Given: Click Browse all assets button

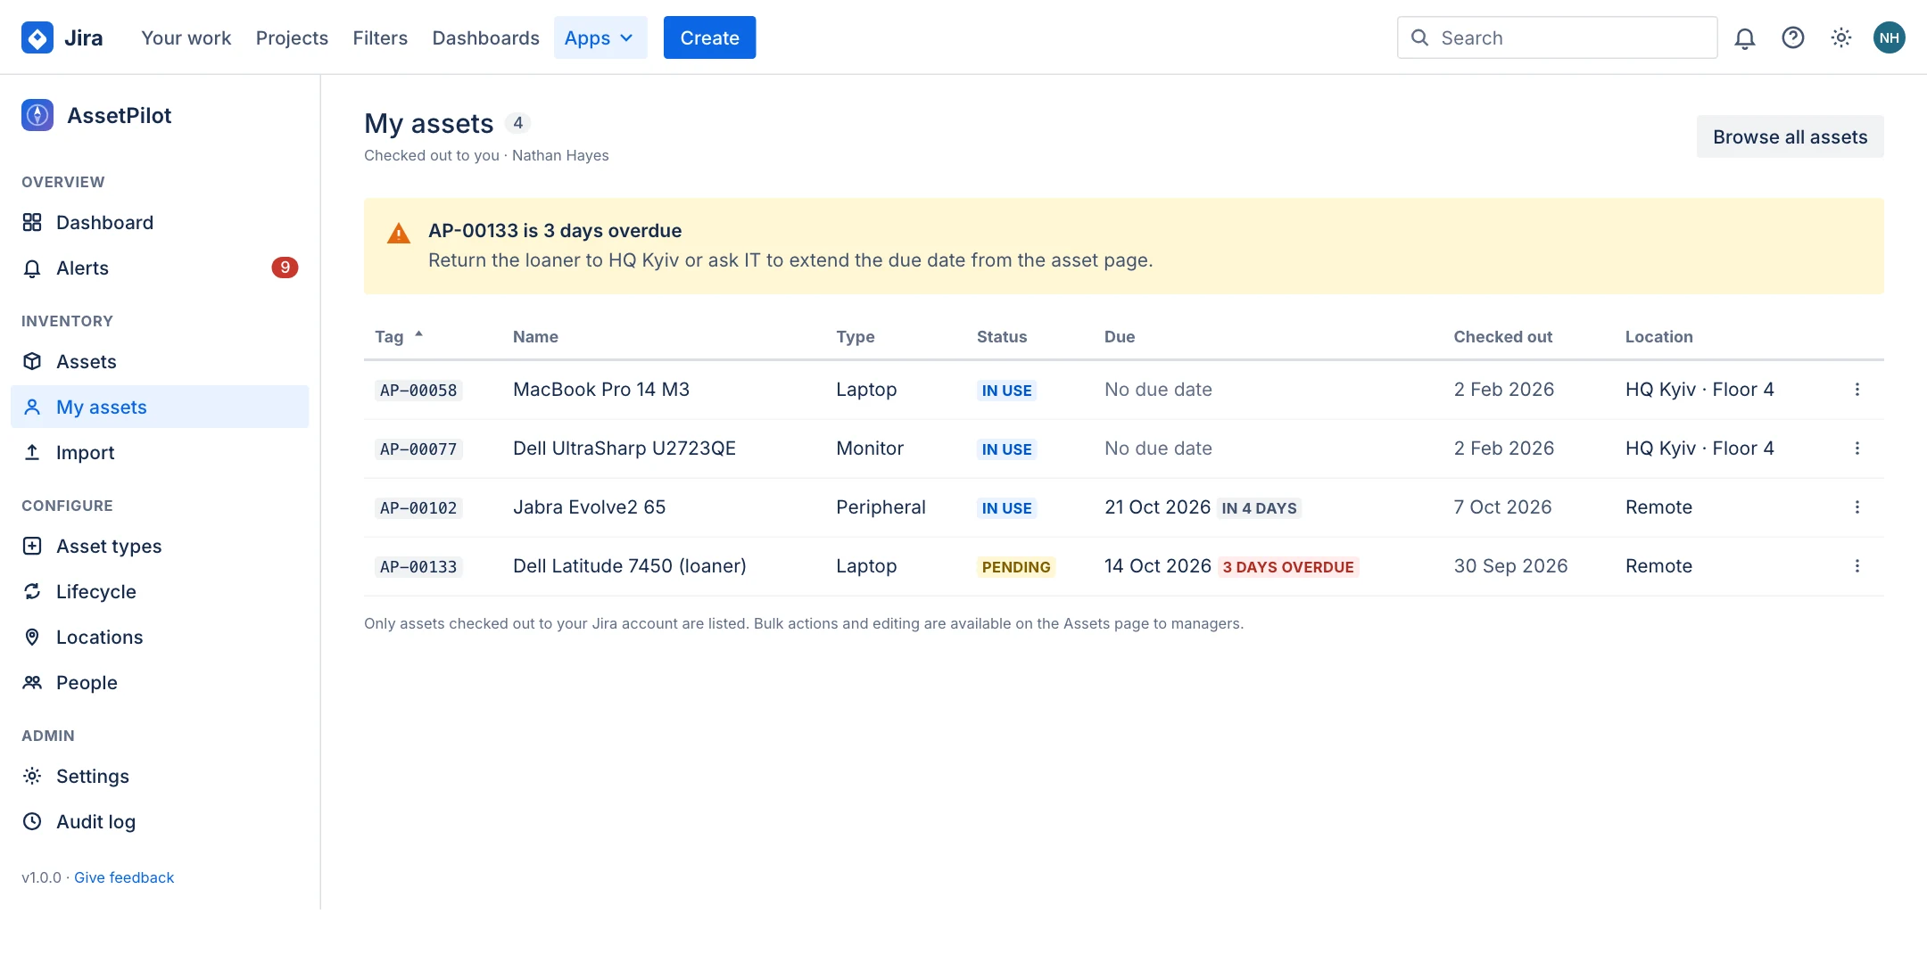Looking at the screenshot, I should (1790, 136).
